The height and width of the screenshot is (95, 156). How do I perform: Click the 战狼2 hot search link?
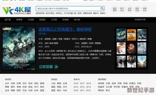(80, 13)
